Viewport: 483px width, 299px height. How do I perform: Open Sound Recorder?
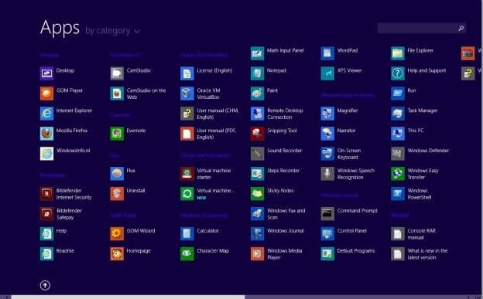click(x=277, y=153)
